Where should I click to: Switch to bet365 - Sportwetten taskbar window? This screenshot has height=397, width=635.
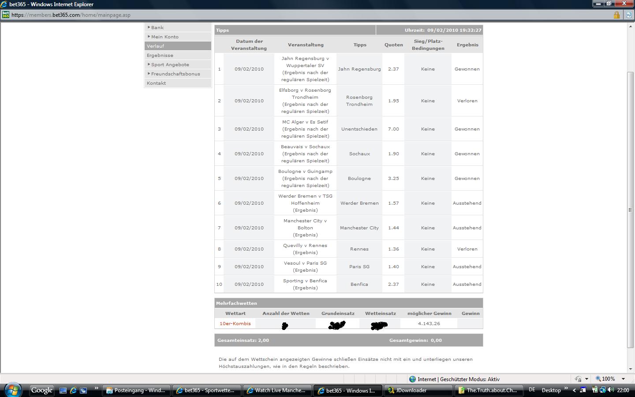click(x=206, y=390)
